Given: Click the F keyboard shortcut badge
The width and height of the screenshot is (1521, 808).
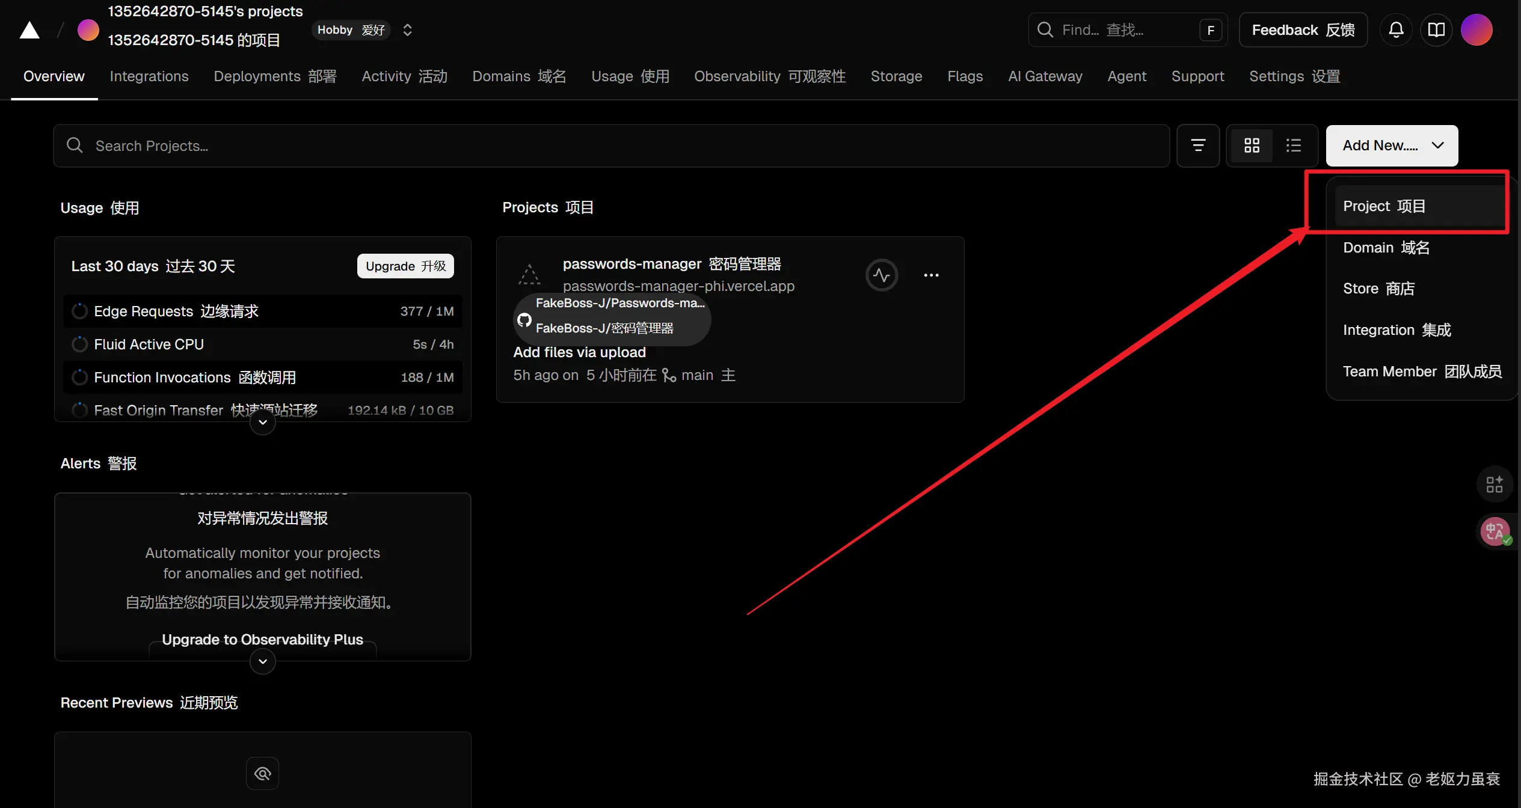Looking at the screenshot, I should pos(1211,30).
